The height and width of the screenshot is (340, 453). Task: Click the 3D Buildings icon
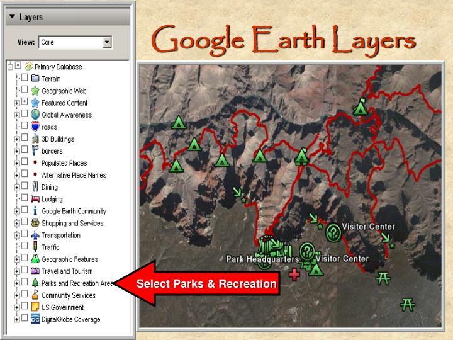pos(35,139)
